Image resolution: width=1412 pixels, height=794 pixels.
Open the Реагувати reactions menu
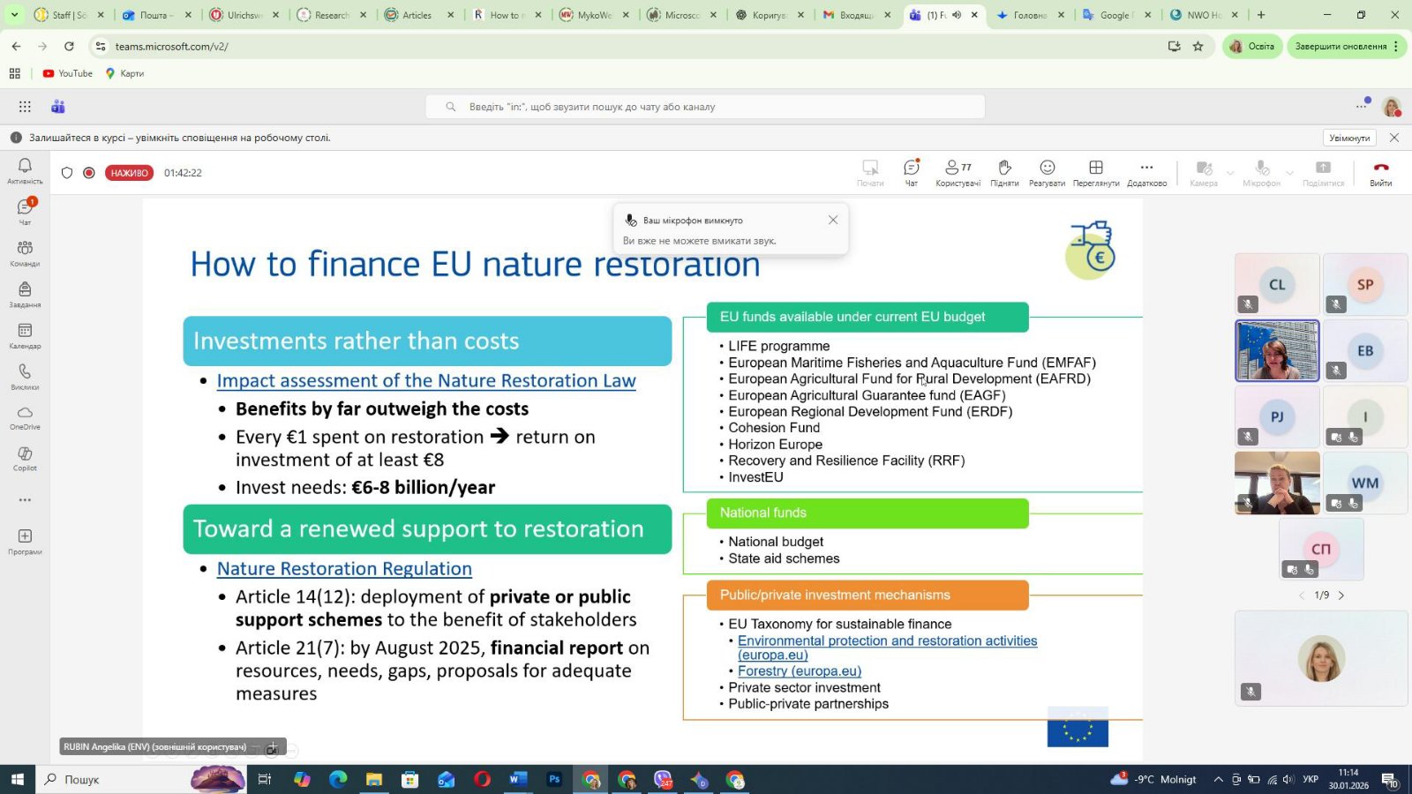tap(1047, 172)
